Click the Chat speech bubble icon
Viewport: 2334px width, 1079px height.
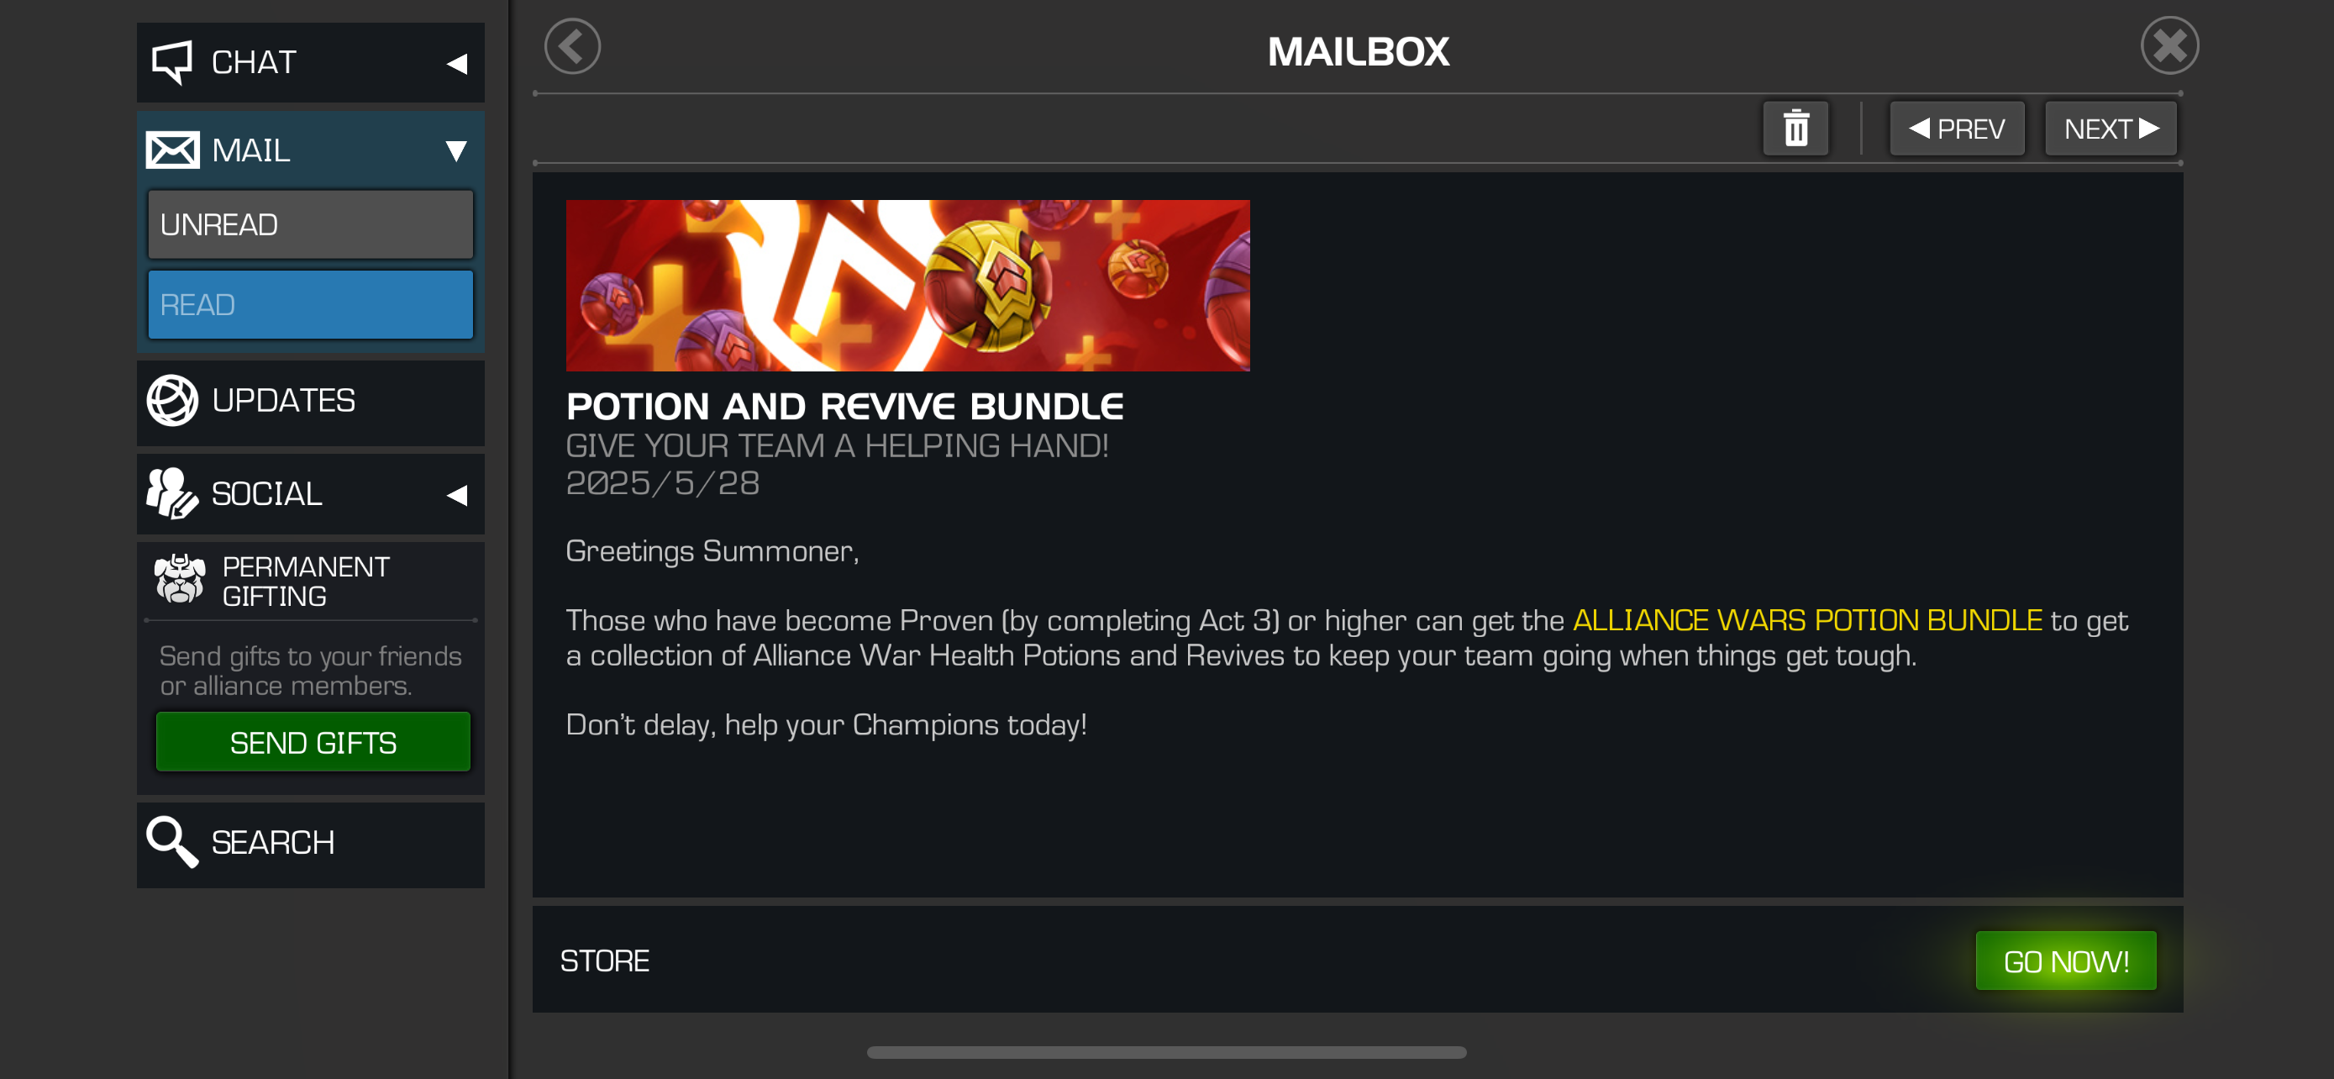171,62
